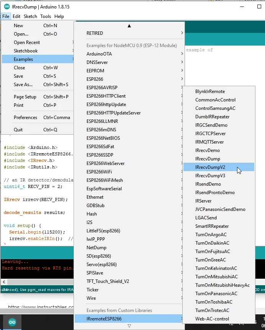Open the IRrecvDump example
Image resolution: width=265 pixels, height=330 pixels.
point(219,159)
